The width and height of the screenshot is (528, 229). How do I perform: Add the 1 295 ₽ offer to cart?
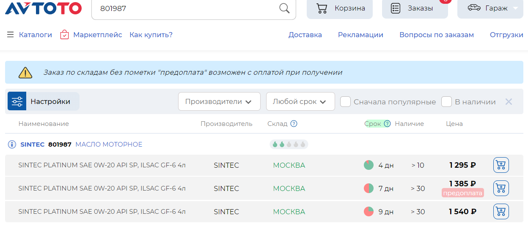pyautogui.click(x=501, y=165)
